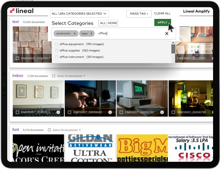Open the Mass Tag menu
The height and width of the screenshot is (169, 220).
click(x=139, y=14)
